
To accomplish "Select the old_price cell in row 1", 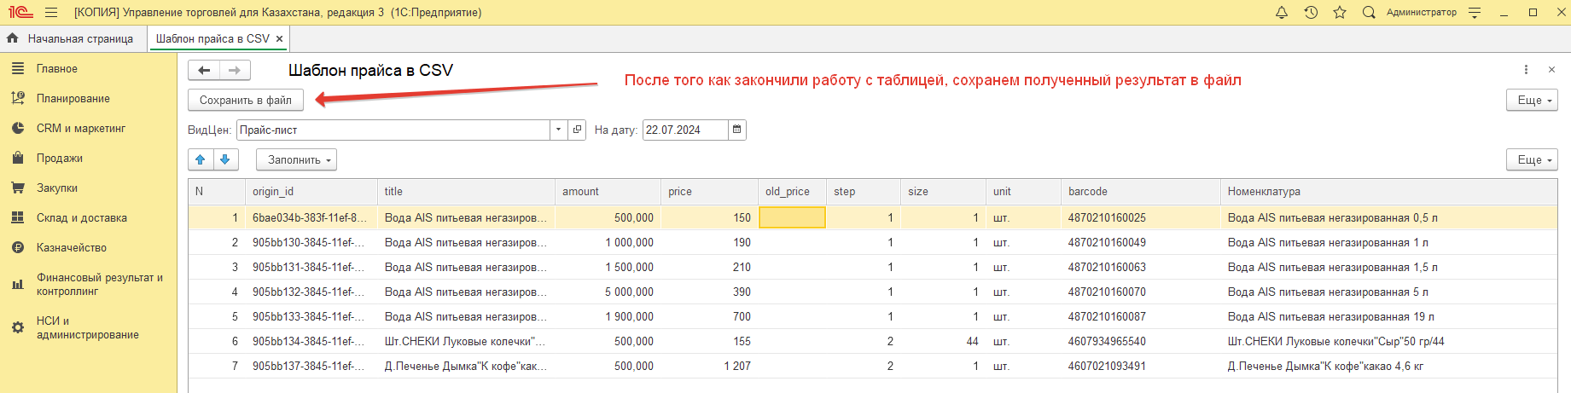I will coord(792,217).
